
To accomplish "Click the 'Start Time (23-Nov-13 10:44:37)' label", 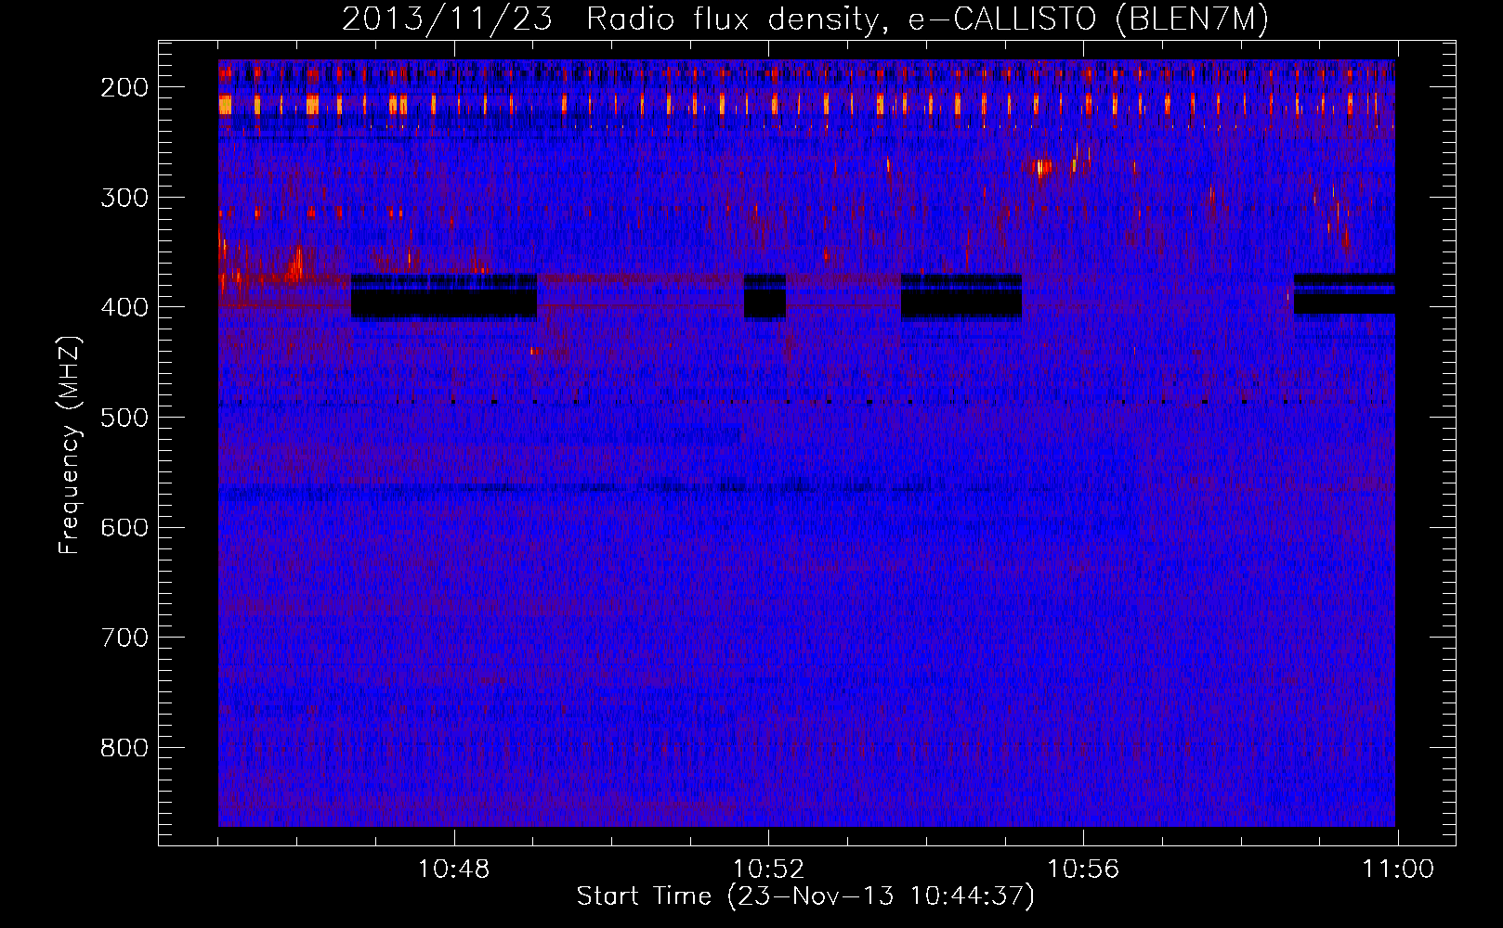I will click(805, 896).
